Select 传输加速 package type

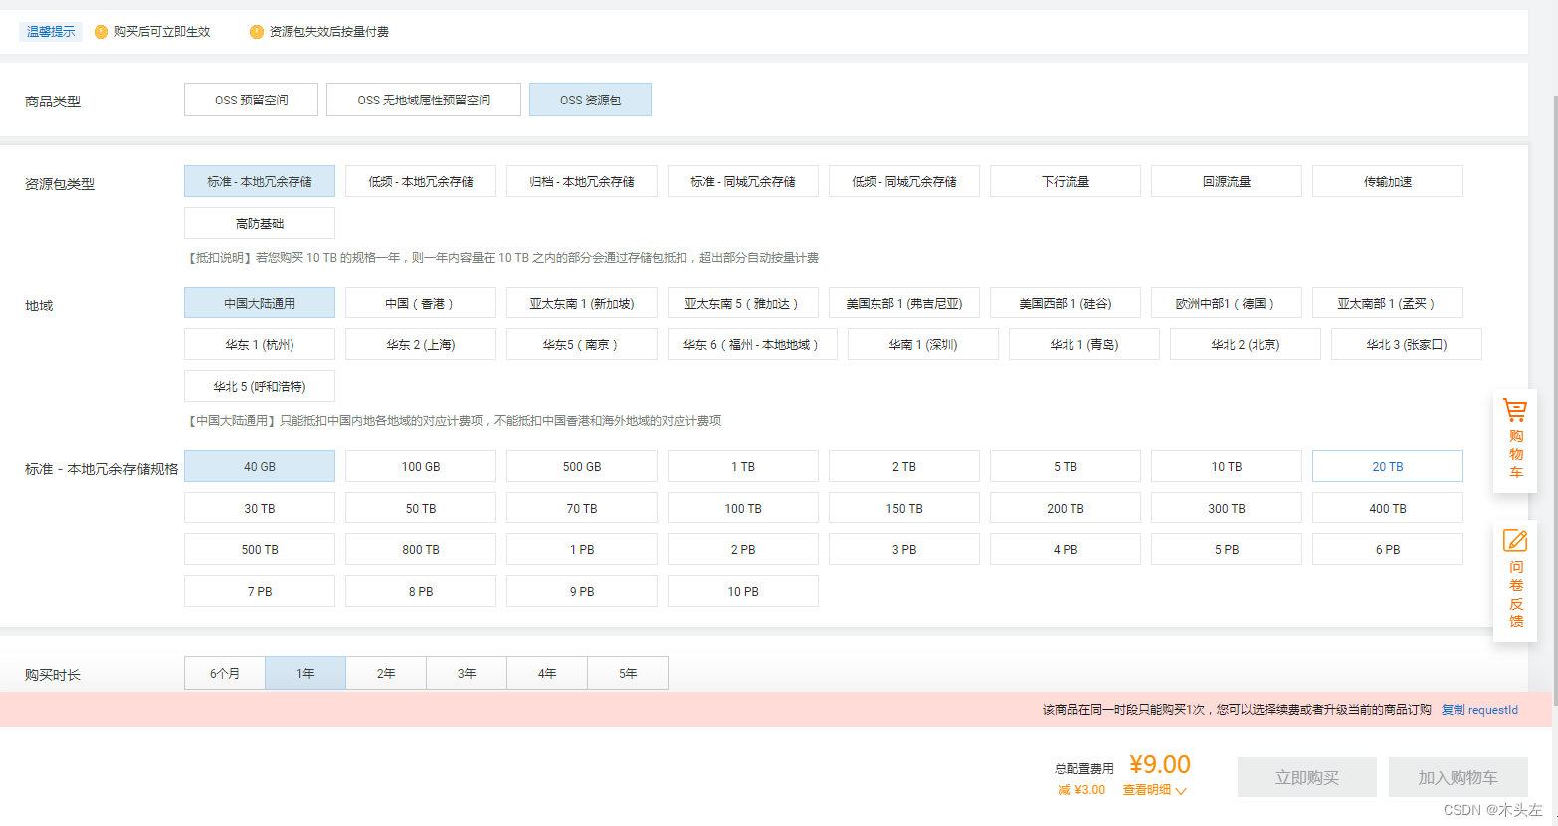click(x=1388, y=181)
